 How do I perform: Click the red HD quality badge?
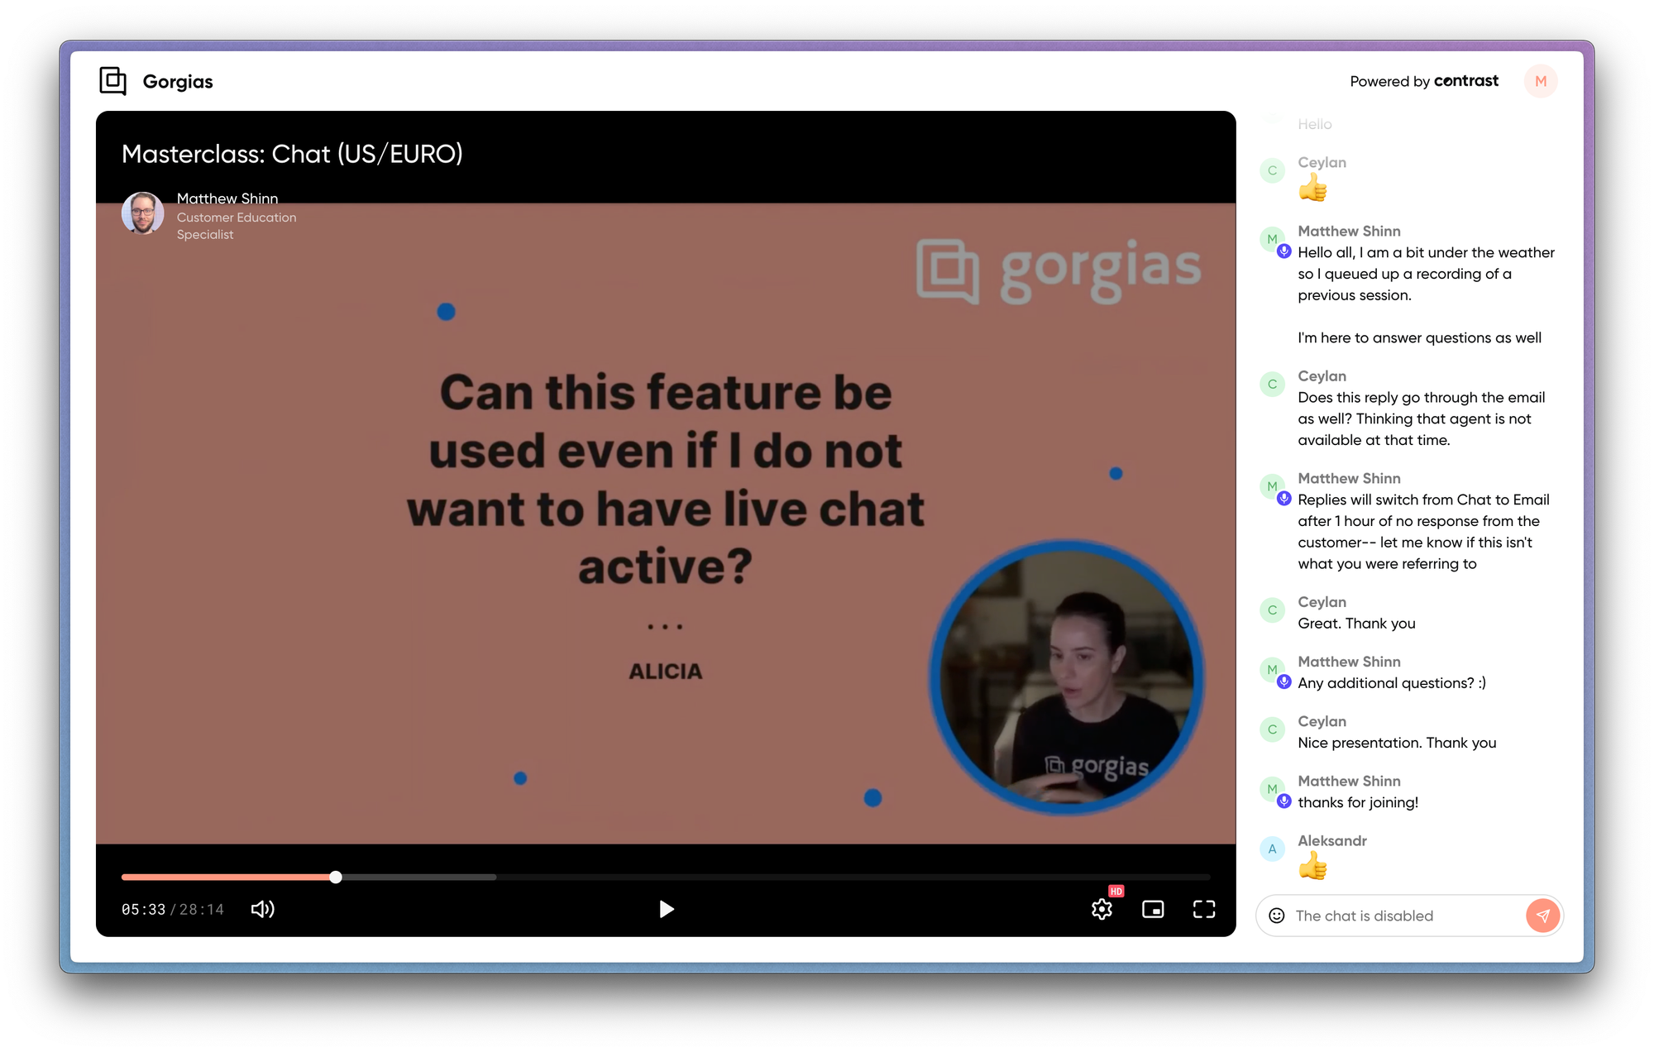(x=1116, y=891)
